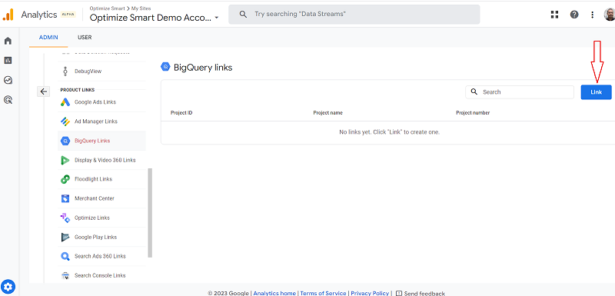Open the three-dot more options menu
The width and height of the screenshot is (615, 296).
(592, 15)
